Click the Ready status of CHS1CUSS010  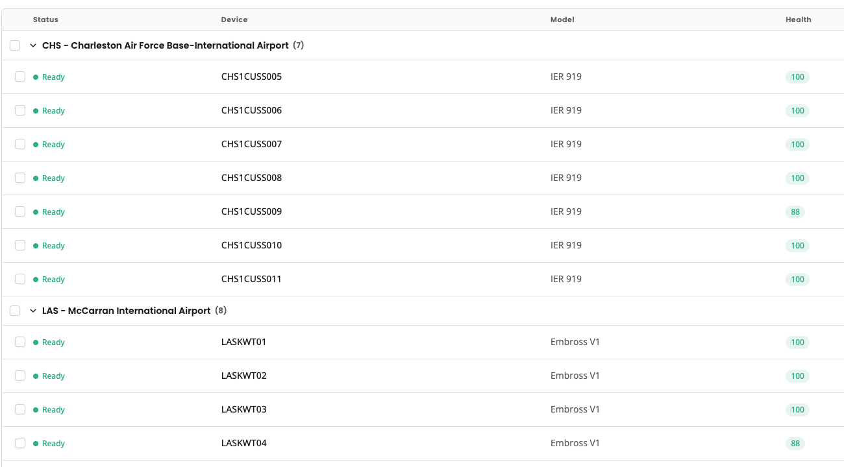(49, 245)
